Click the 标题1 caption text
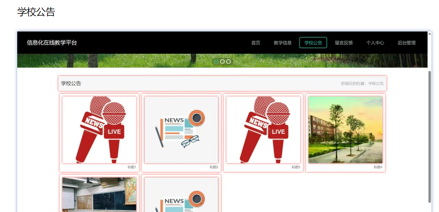The height and width of the screenshot is (212, 439). (132, 167)
